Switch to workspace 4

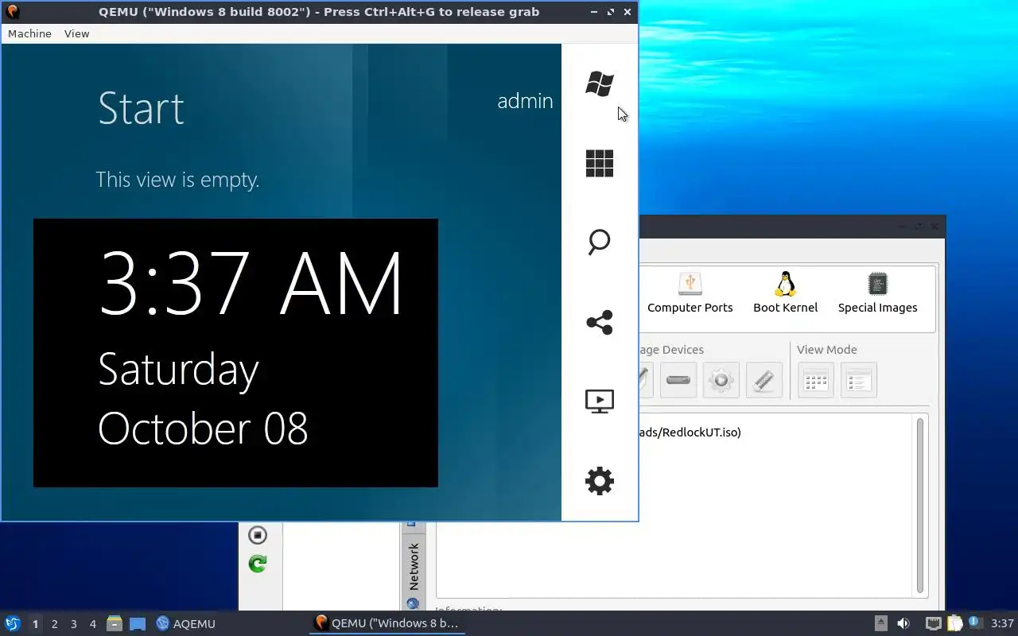[92, 624]
